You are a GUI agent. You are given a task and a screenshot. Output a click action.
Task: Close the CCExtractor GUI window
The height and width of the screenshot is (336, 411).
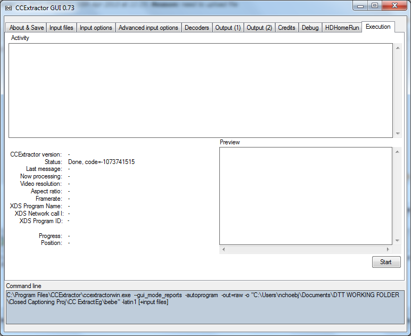[395, 6]
